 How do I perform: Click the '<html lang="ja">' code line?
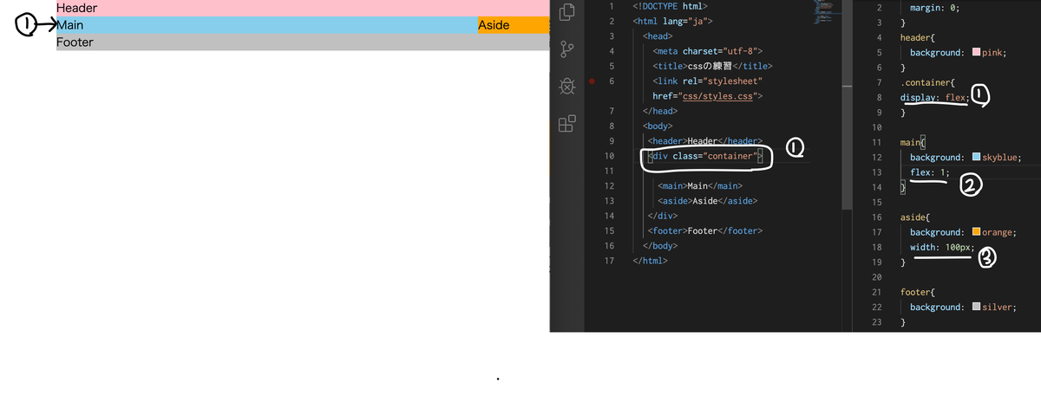[673, 21]
